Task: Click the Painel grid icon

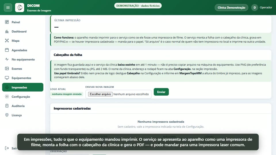Action: pyautogui.click(x=7, y=22)
